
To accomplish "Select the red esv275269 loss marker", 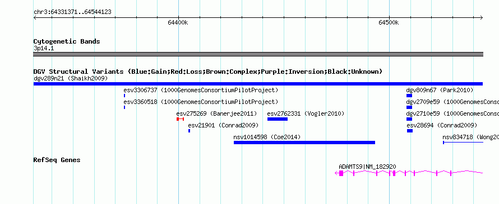I will [180, 119].
